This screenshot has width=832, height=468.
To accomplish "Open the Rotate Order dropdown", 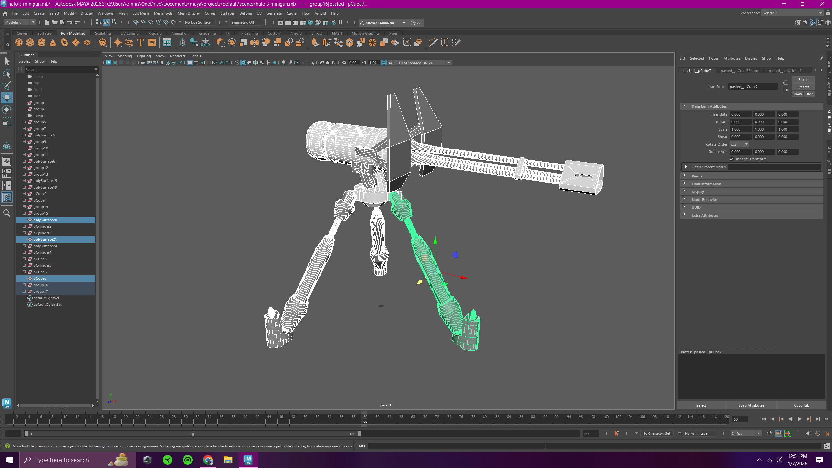I will coord(739,144).
